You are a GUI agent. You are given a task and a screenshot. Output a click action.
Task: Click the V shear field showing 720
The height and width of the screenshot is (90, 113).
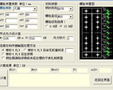point(35,39)
